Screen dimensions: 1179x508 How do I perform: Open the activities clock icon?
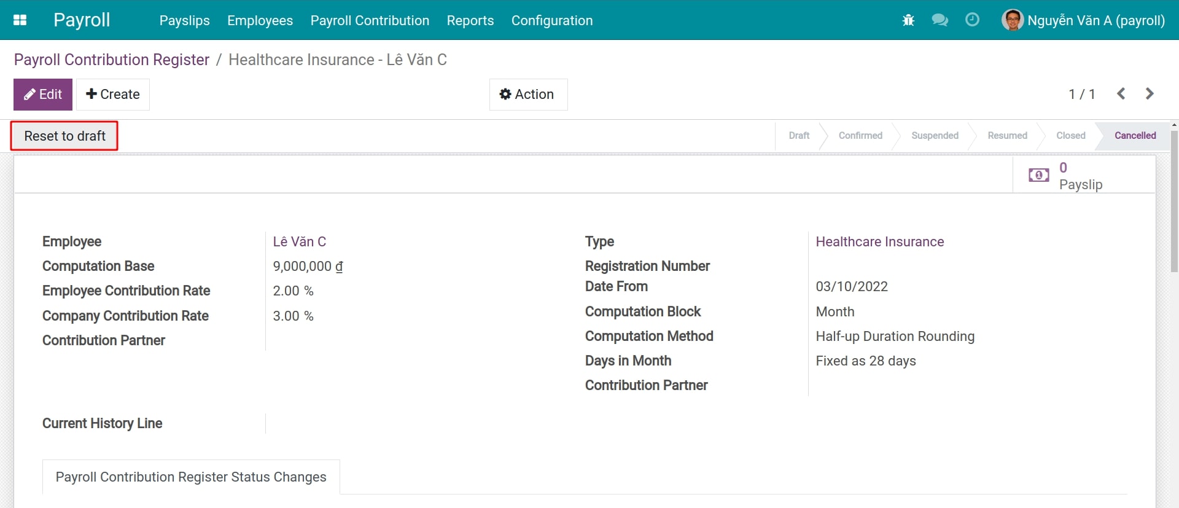pos(972,20)
